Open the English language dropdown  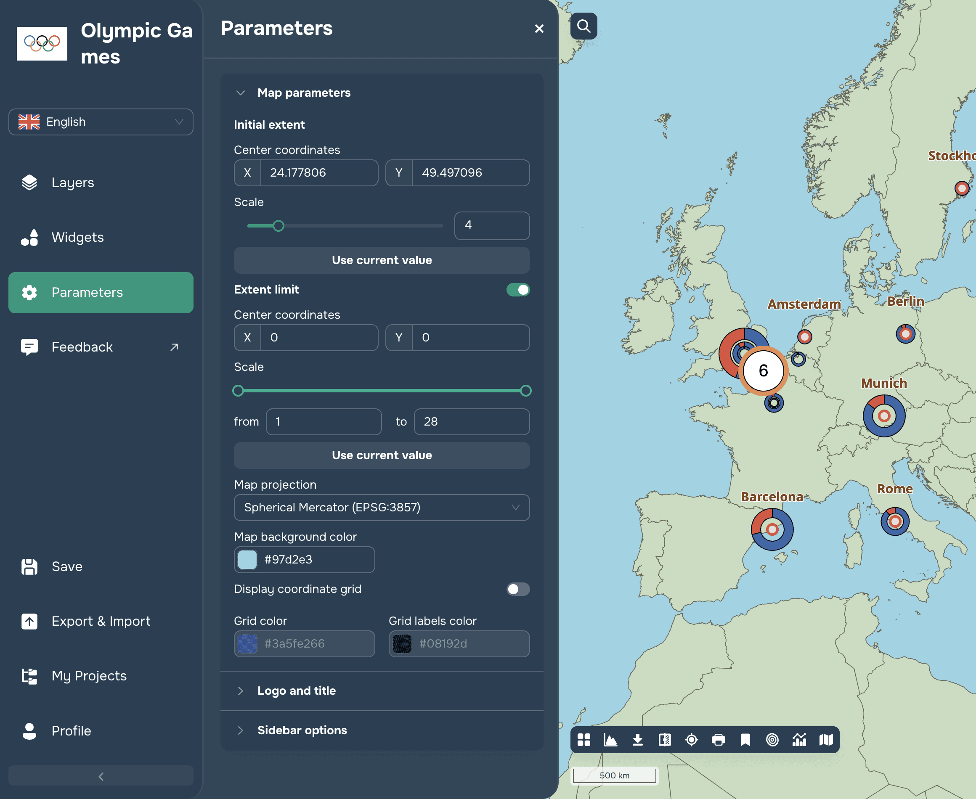(101, 122)
